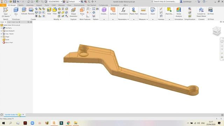This screenshot has width=224, height=126.
Task: Click the Search Help & Commands field
Action: tap(166, 1)
